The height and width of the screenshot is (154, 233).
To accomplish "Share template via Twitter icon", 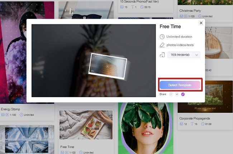I will tap(177, 94).
